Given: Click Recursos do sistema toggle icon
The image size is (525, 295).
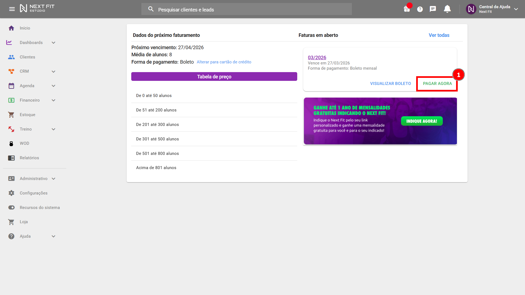Looking at the screenshot, I should coord(11,208).
